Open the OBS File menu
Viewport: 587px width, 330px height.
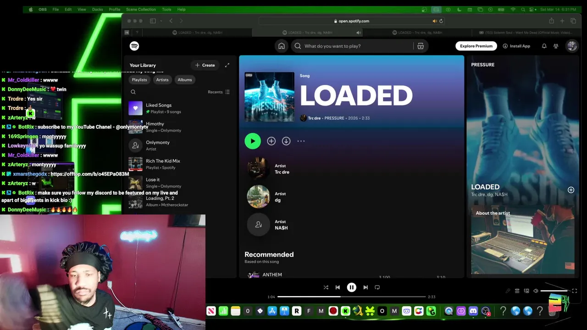point(55,9)
